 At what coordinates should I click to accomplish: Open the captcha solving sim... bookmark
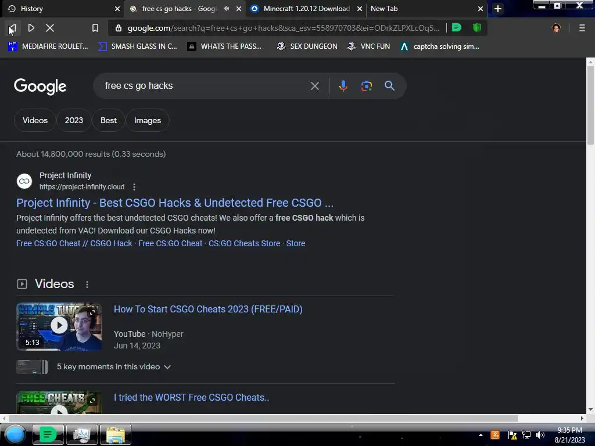[x=440, y=46]
